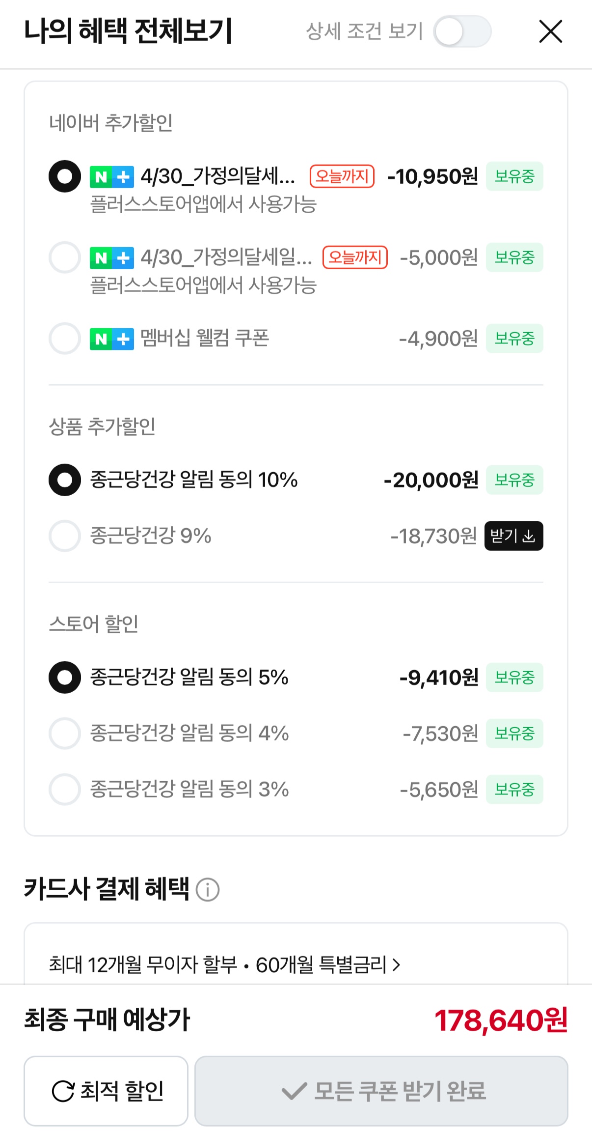Expand the 60개월 특별금리 chevron arrow

pyautogui.click(x=397, y=965)
